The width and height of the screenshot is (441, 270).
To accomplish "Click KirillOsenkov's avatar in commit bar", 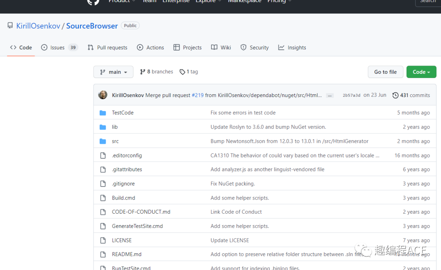I will (x=102, y=95).
